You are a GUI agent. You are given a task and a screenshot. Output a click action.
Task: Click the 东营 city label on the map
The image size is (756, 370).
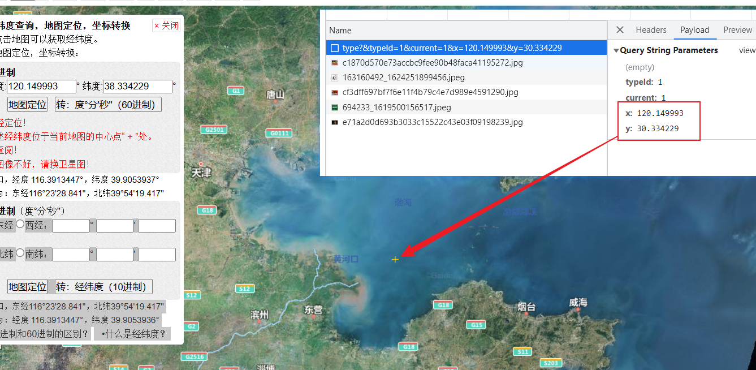click(313, 309)
